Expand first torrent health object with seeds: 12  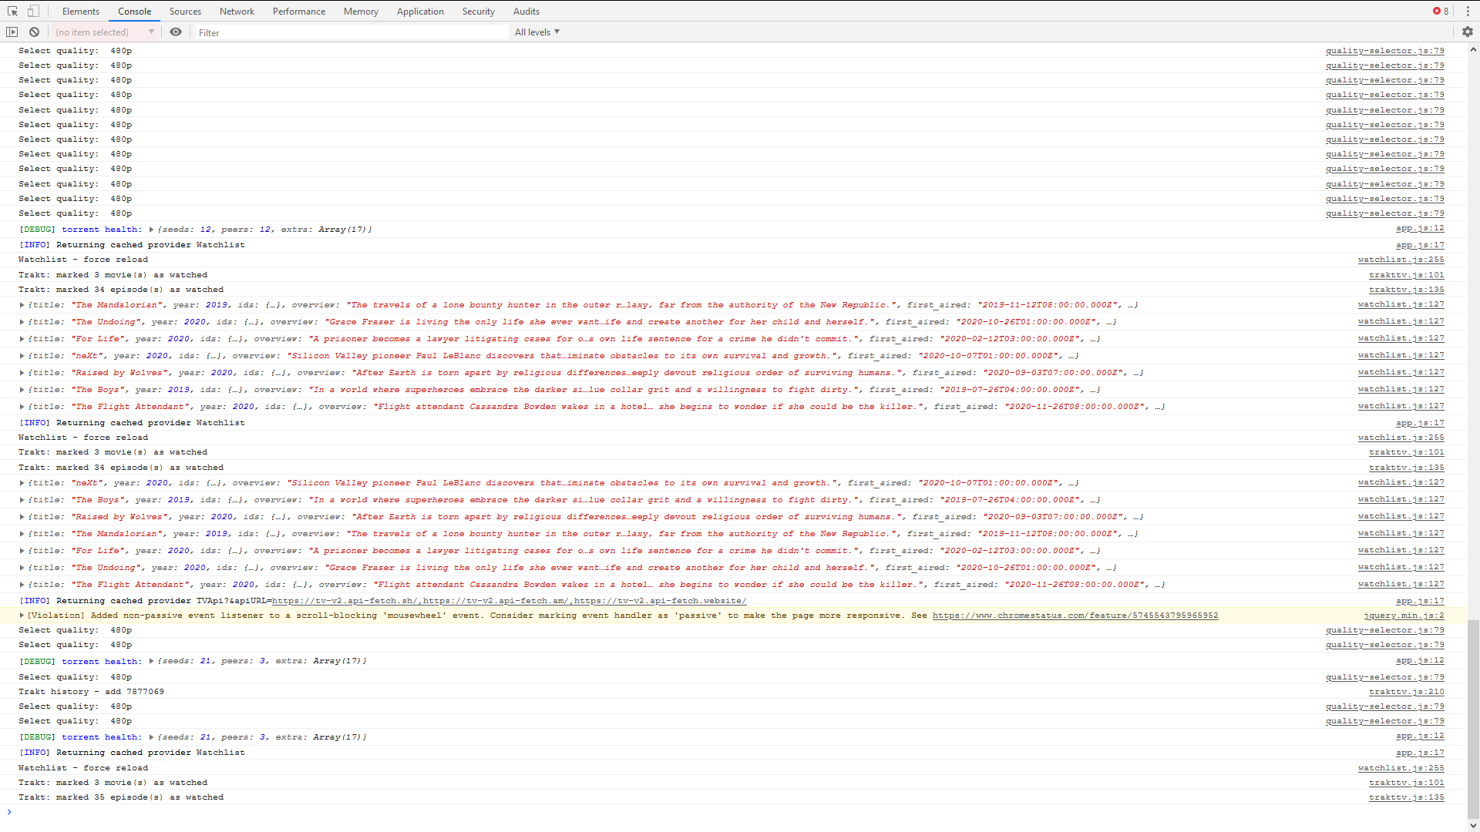click(151, 230)
